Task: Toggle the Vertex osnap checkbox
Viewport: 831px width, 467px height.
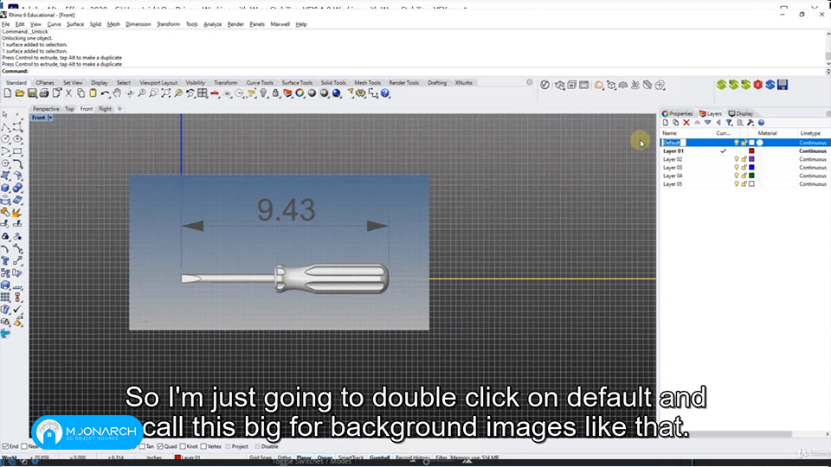Action: click(x=203, y=446)
